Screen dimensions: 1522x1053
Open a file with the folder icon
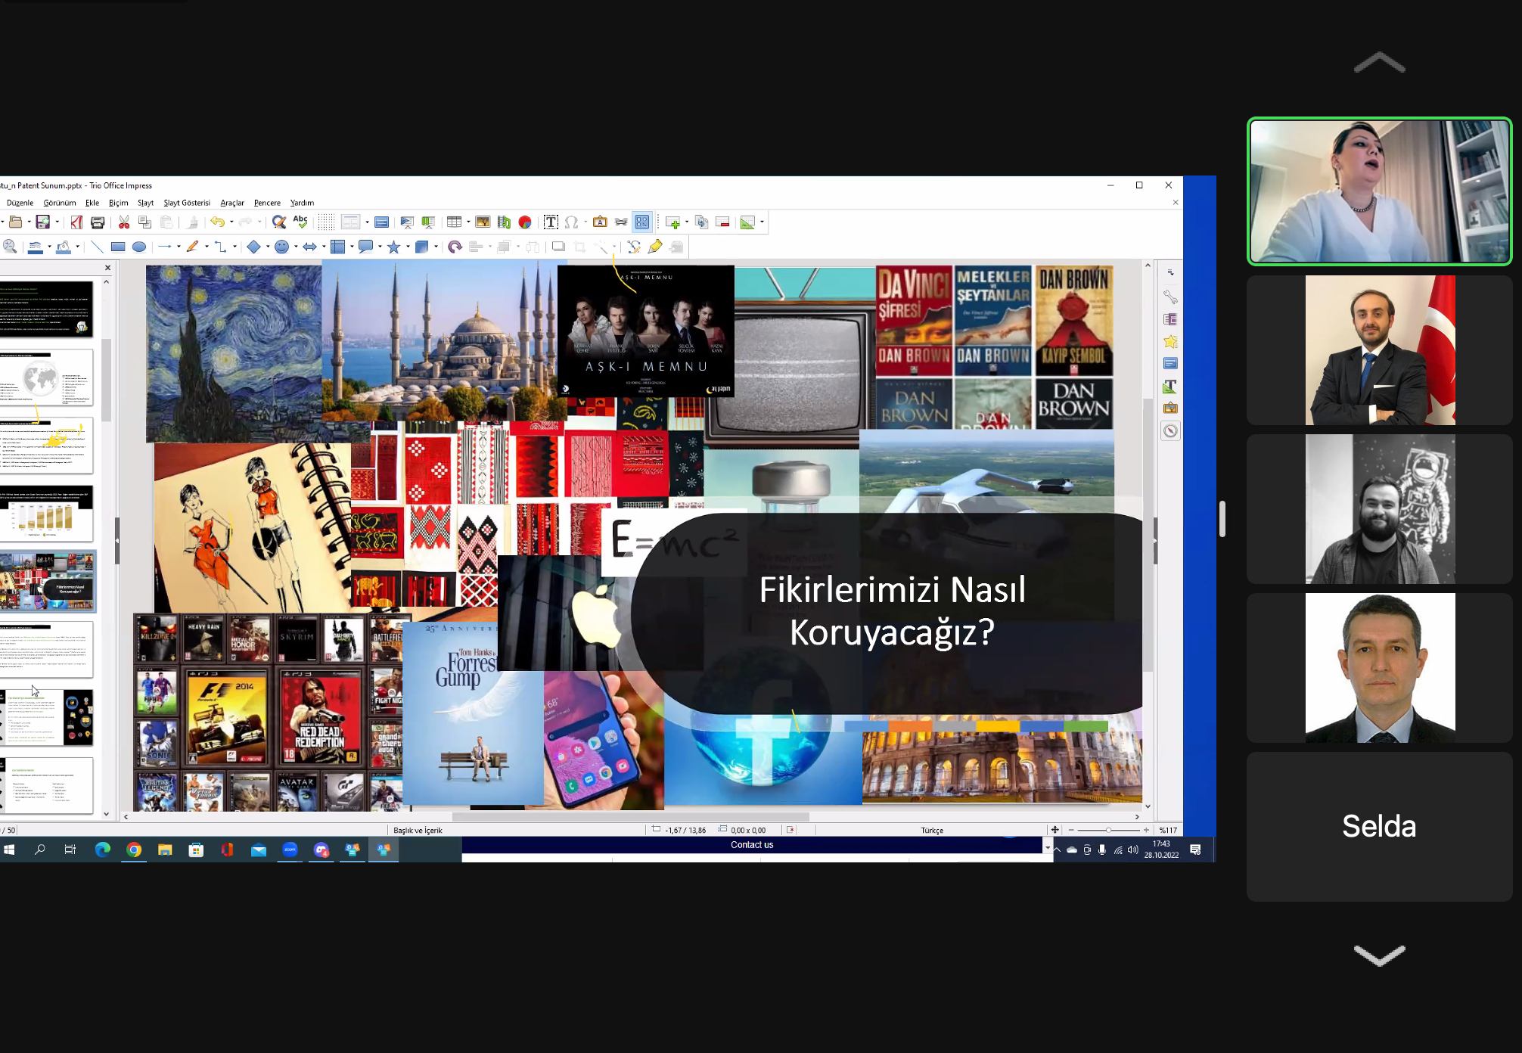click(15, 222)
